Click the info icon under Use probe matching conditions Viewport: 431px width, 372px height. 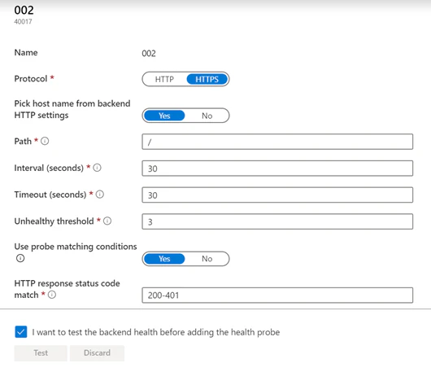(x=20, y=258)
